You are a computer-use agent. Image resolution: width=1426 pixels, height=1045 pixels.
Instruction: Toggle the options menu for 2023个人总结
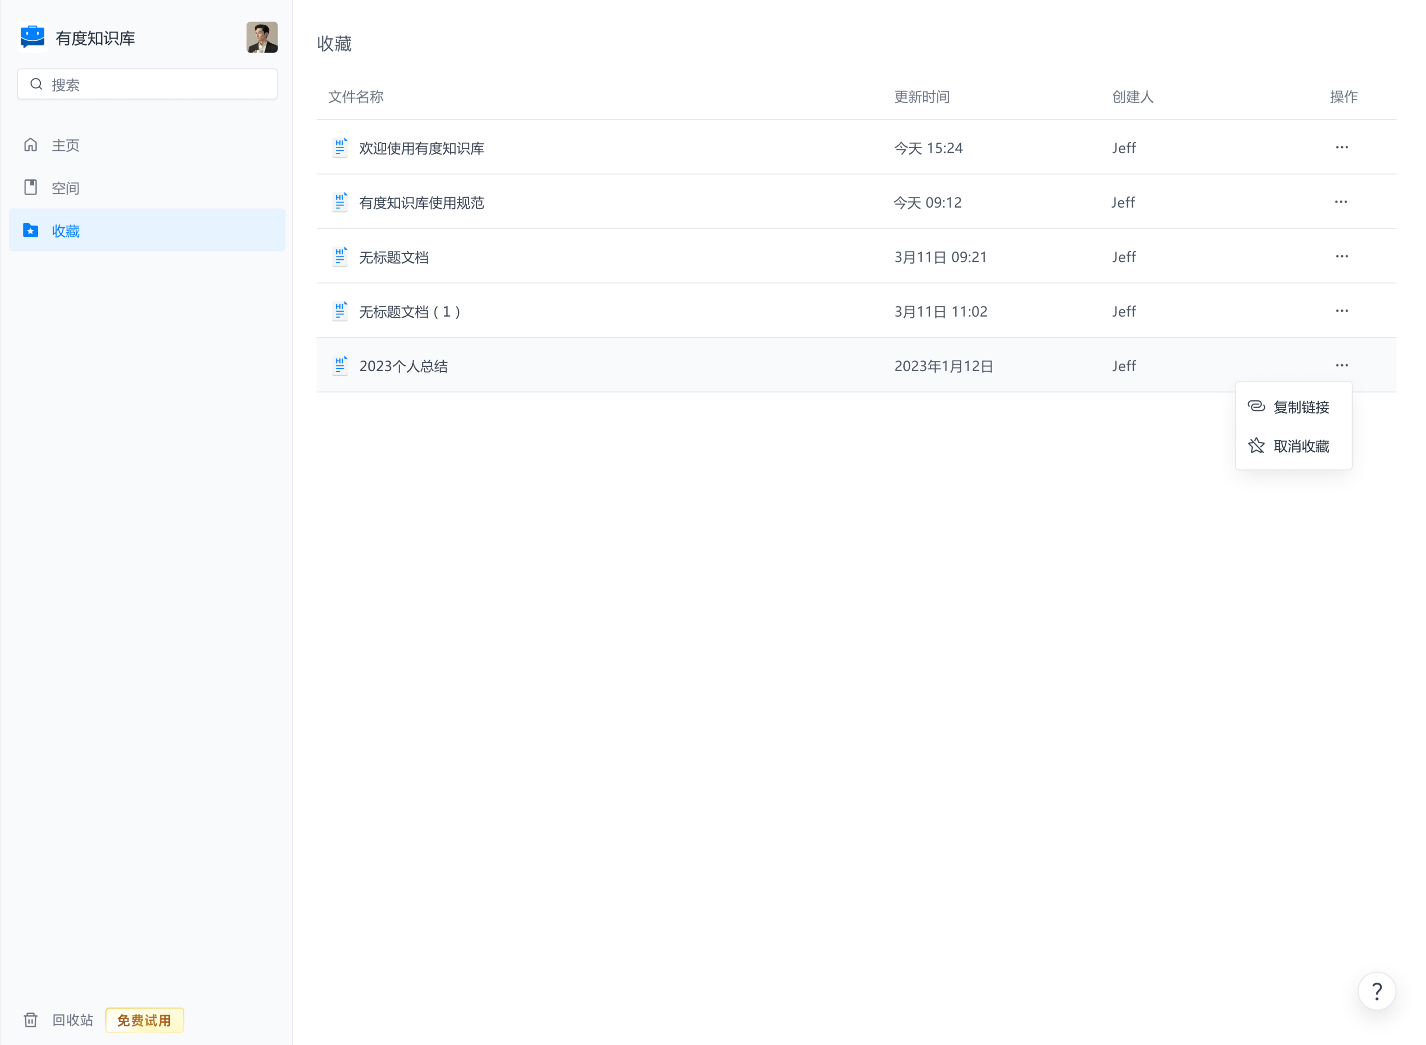point(1342,365)
